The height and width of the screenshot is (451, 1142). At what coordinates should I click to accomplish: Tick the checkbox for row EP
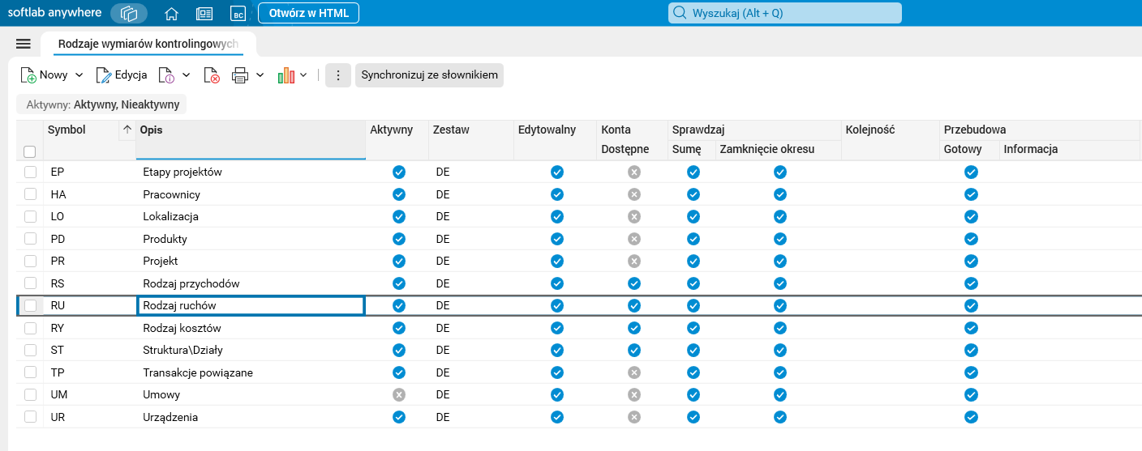click(x=31, y=172)
